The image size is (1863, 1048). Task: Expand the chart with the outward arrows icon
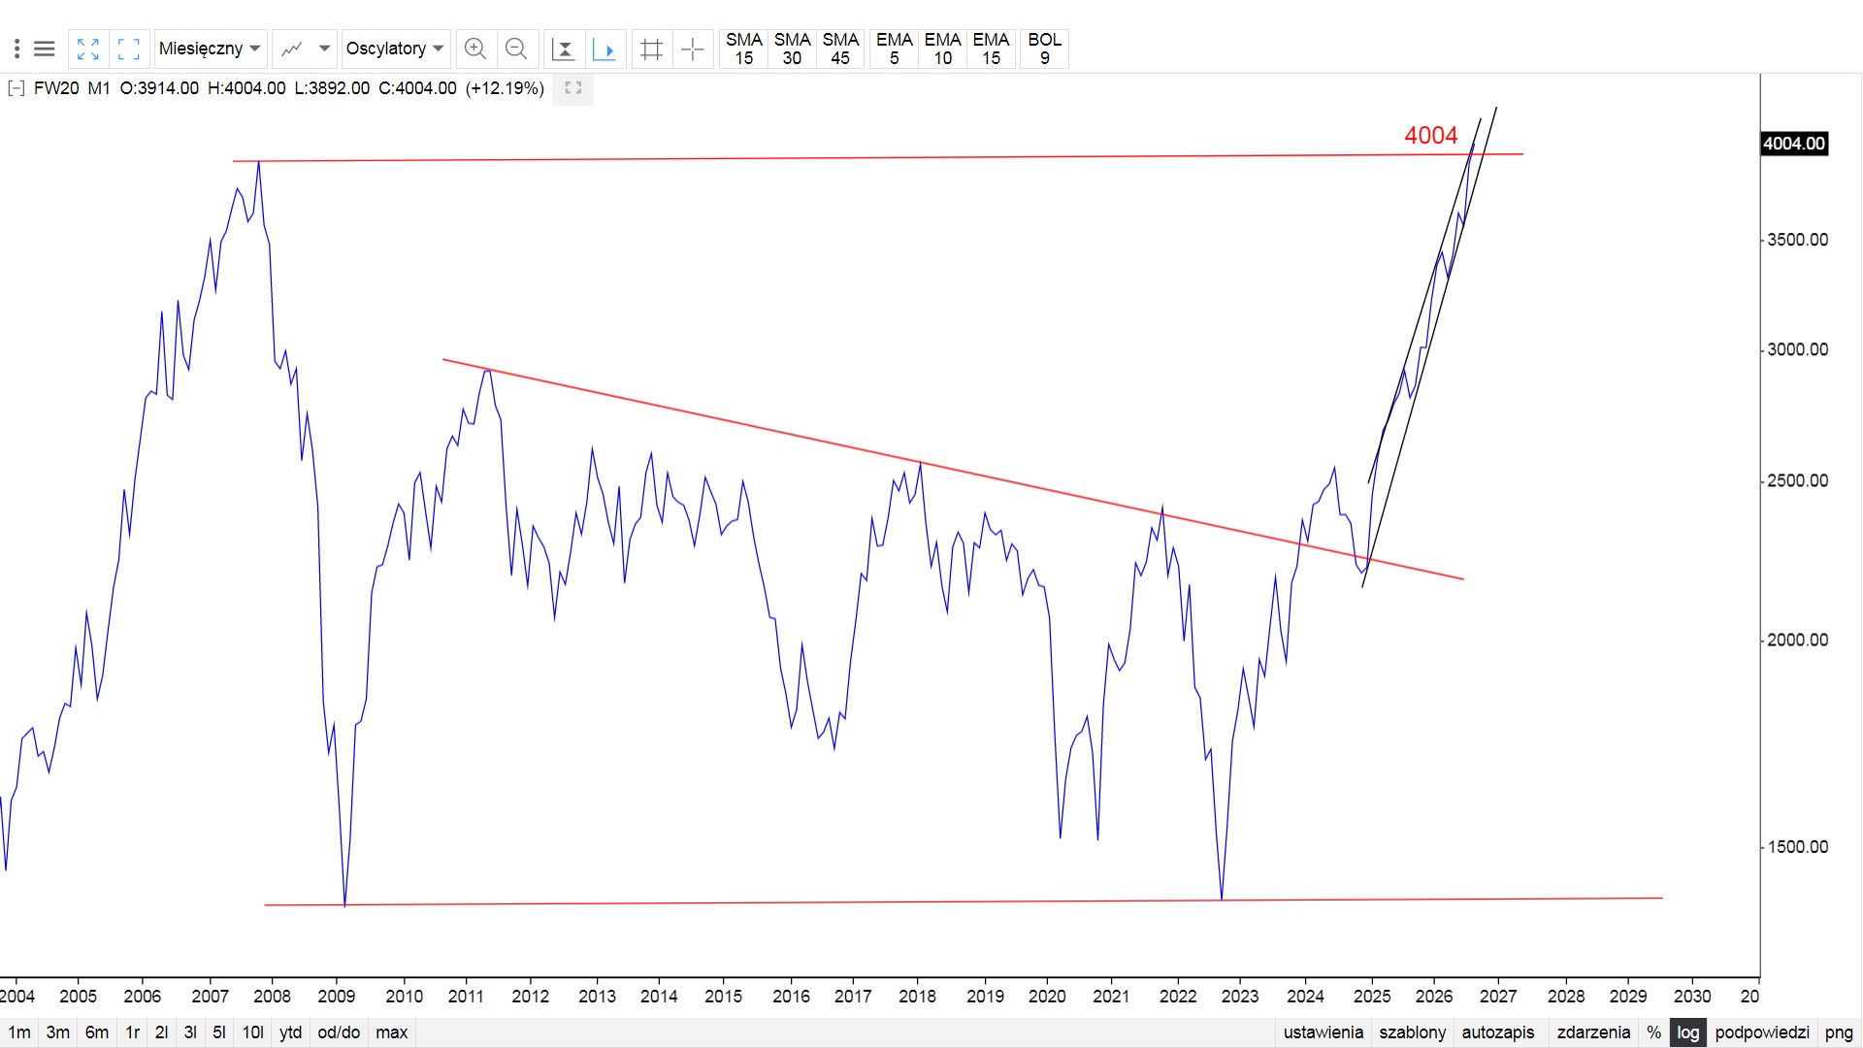88,49
